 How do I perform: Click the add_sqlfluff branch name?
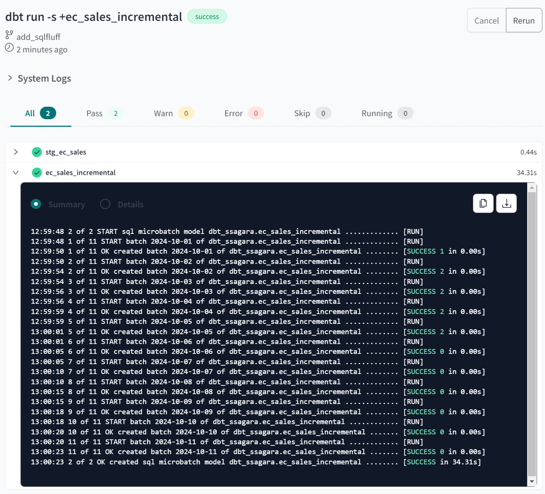coord(38,37)
